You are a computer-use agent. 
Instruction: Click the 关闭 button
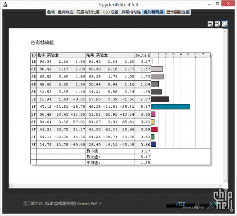coord(213,204)
